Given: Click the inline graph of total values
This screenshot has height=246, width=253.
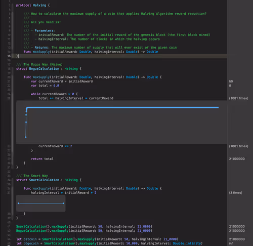Looking at the screenshot, I should [x=121, y=122].
